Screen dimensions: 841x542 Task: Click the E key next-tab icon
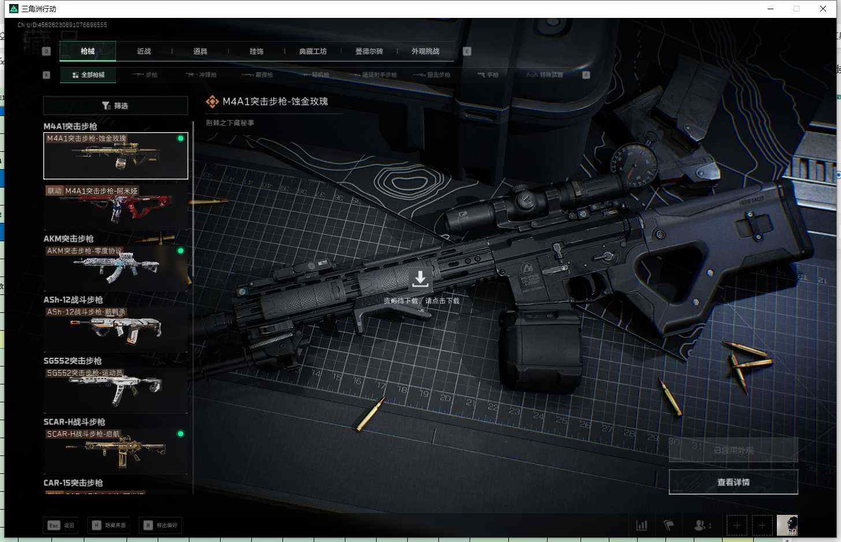point(467,51)
